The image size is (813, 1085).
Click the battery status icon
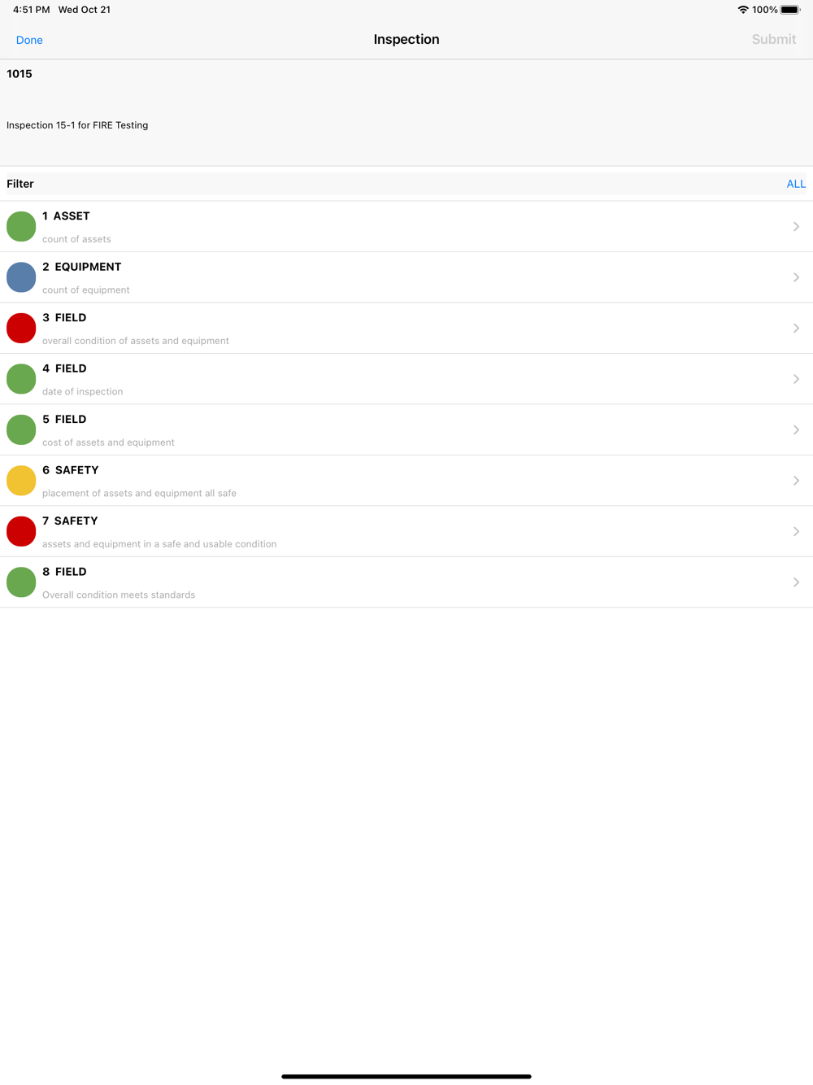(x=790, y=10)
